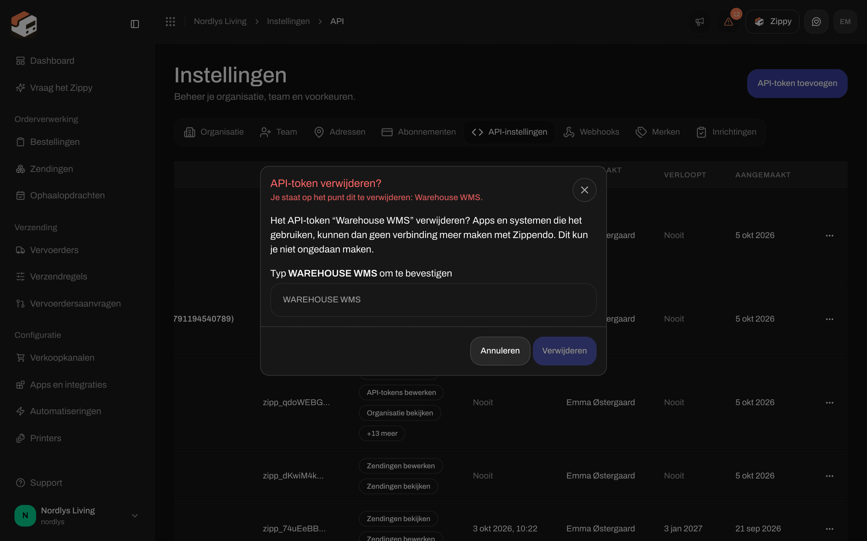Close the delete API token dialog
The image size is (867, 541).
(x=584, y=190)
